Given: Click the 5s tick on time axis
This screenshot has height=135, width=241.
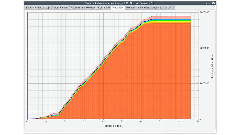Looking at the screenshot, I should coord(122,121).
